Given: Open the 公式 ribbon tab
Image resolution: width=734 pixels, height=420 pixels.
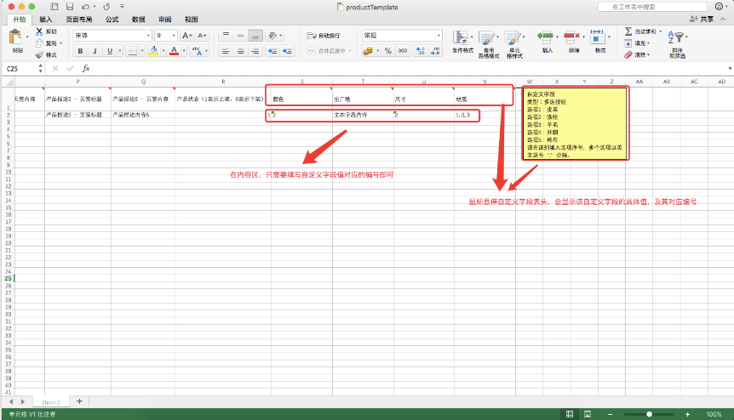Looking at the screenshot, I should (112, 18).
